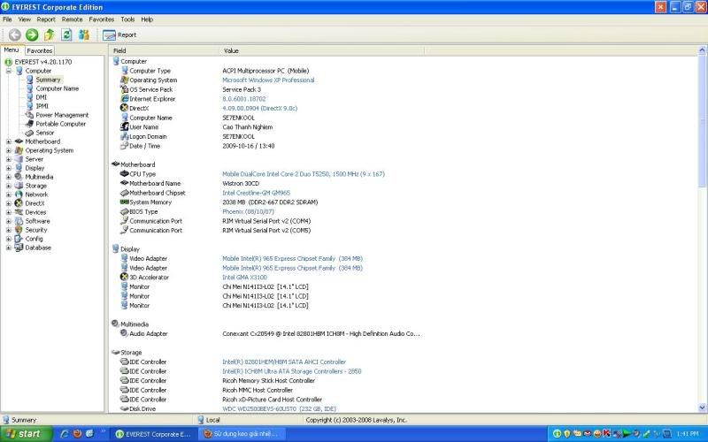Click the System Memory row icon
Screen dimensions: 708x442
click(x=125, y=202)
